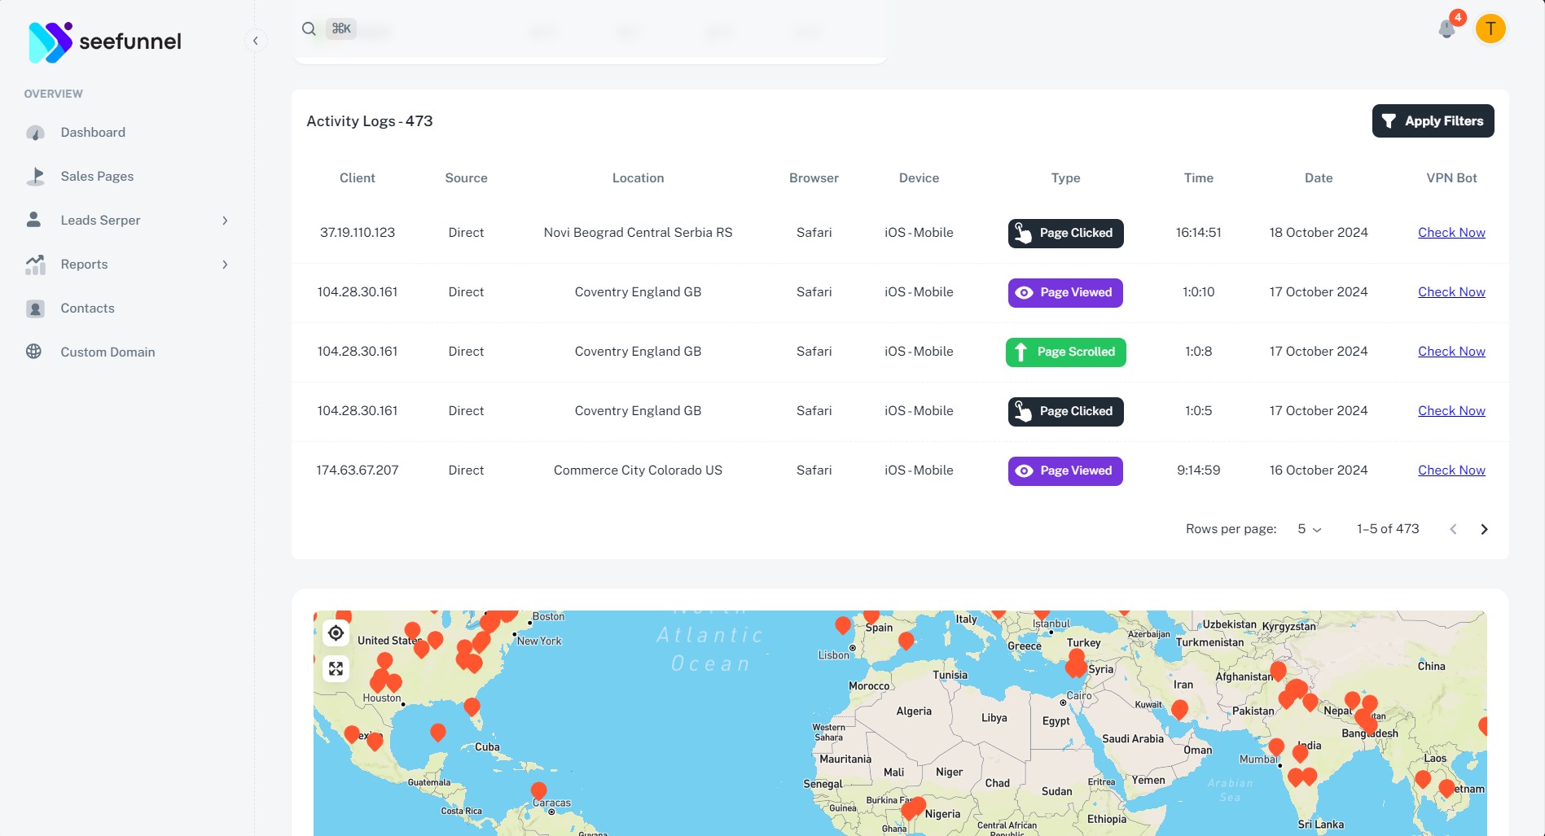Click the Reports chart icon
The image size is (1545, 836).
[34, 265]
